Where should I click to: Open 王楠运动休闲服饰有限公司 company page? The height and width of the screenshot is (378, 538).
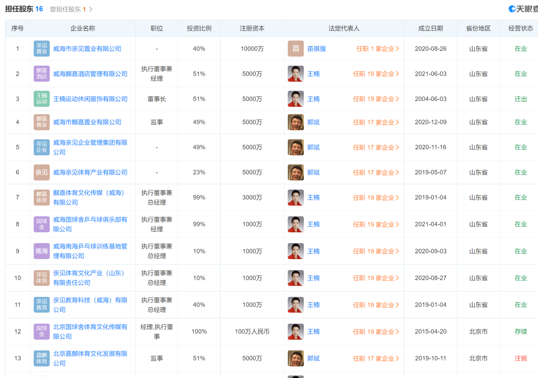point(90,99)
